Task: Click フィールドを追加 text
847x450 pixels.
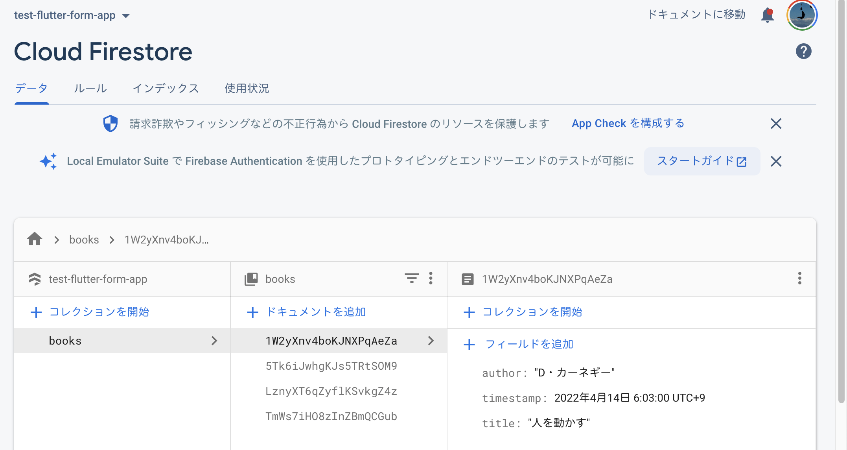Action: (529, 344)
